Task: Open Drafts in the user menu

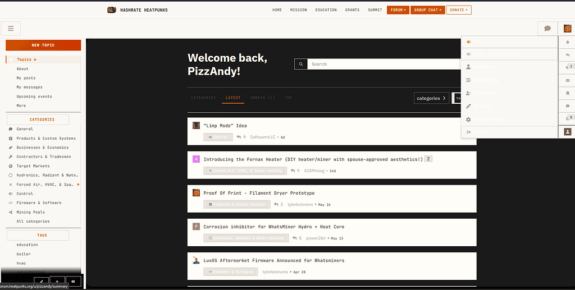Action: [x=509, y=106]
